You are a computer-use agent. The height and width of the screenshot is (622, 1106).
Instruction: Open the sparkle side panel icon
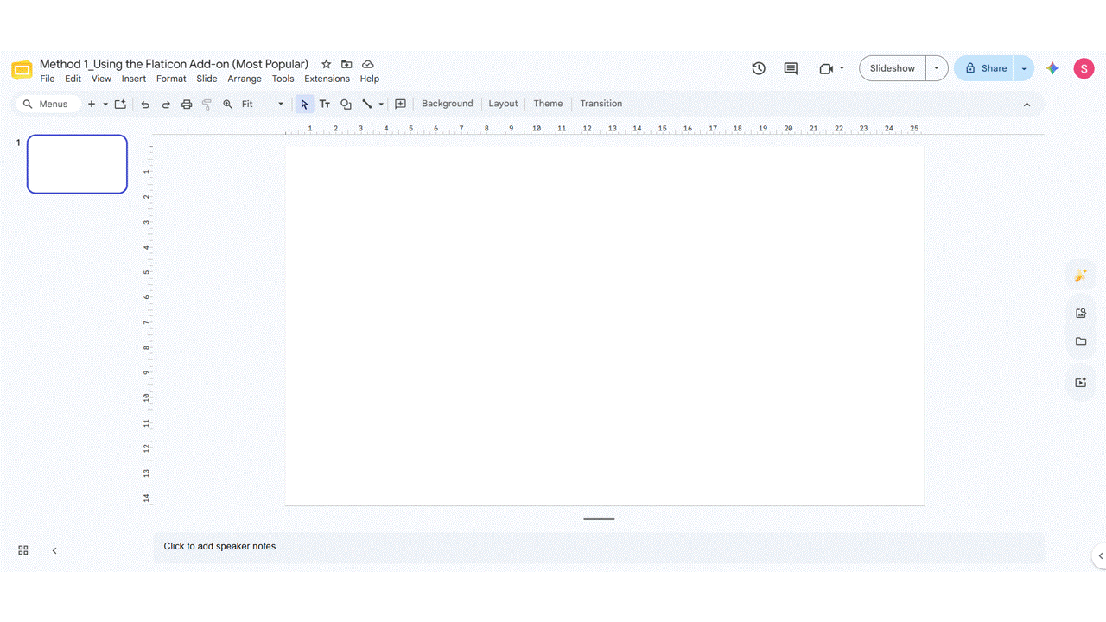click(x=1081, y=276)
